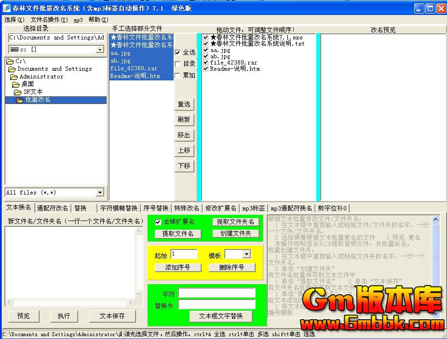
Task: Click the Documents and Settings folder icon
Action: coord(12,69)
